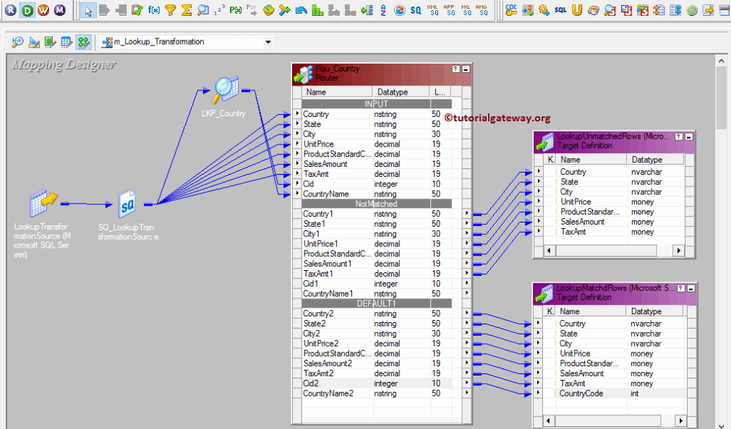This screenshot has width=731, height=429.
Task: Select the highlighted Mapping Designer icon
Action: [84, 42]
